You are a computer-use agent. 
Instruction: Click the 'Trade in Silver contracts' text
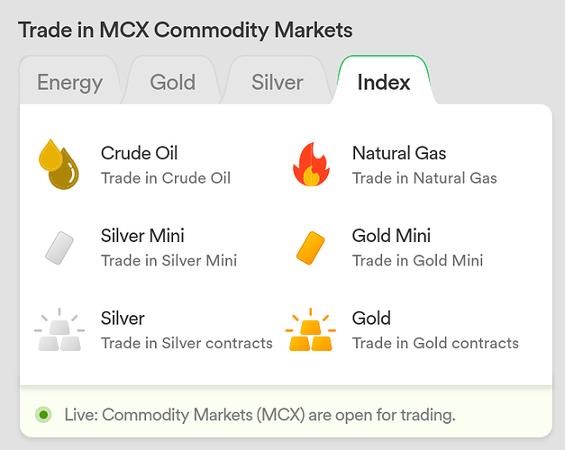click(x=187, y=343)
